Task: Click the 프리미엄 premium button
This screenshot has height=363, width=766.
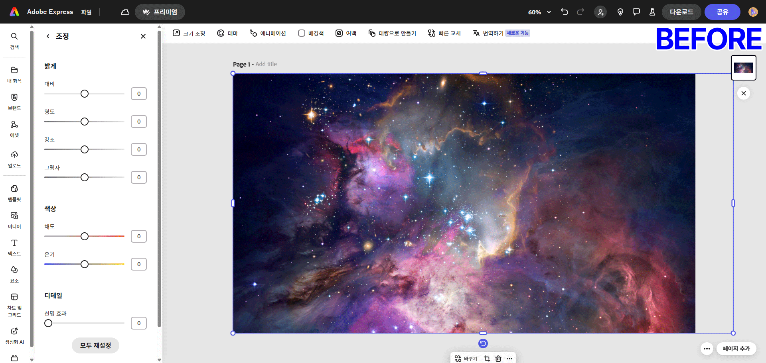Action: [x=160, y=12]
